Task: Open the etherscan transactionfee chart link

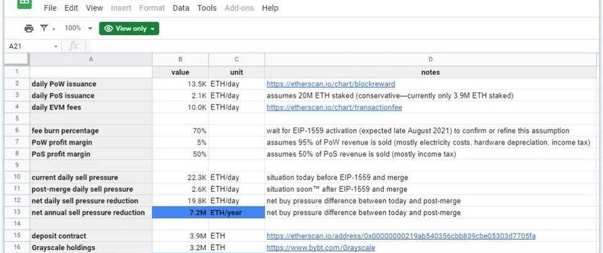Action: point(334,107)
